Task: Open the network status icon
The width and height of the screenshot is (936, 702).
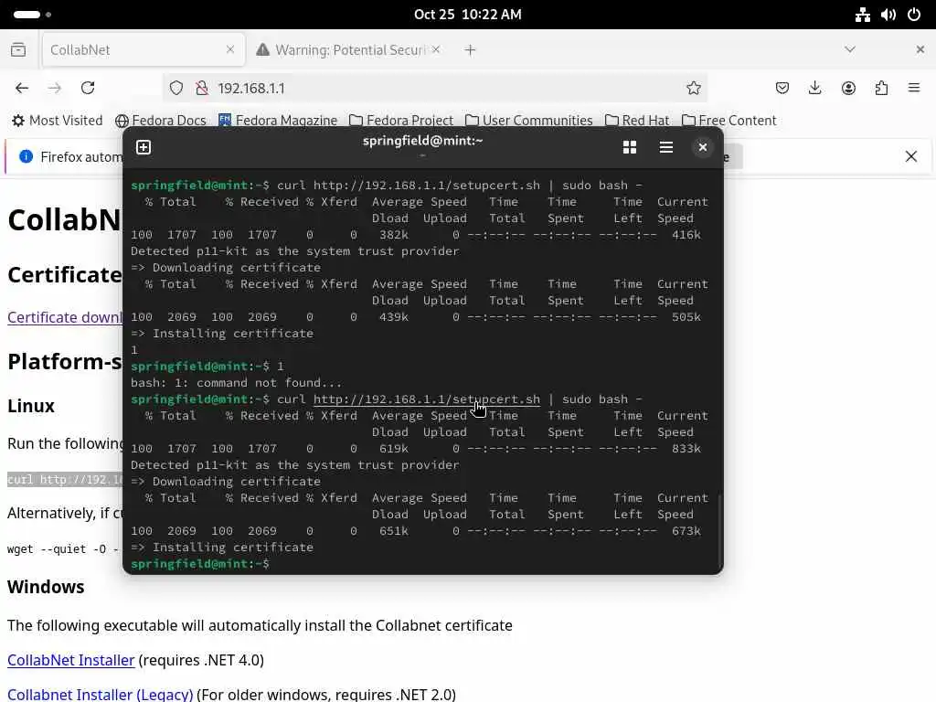Action: 863,15
